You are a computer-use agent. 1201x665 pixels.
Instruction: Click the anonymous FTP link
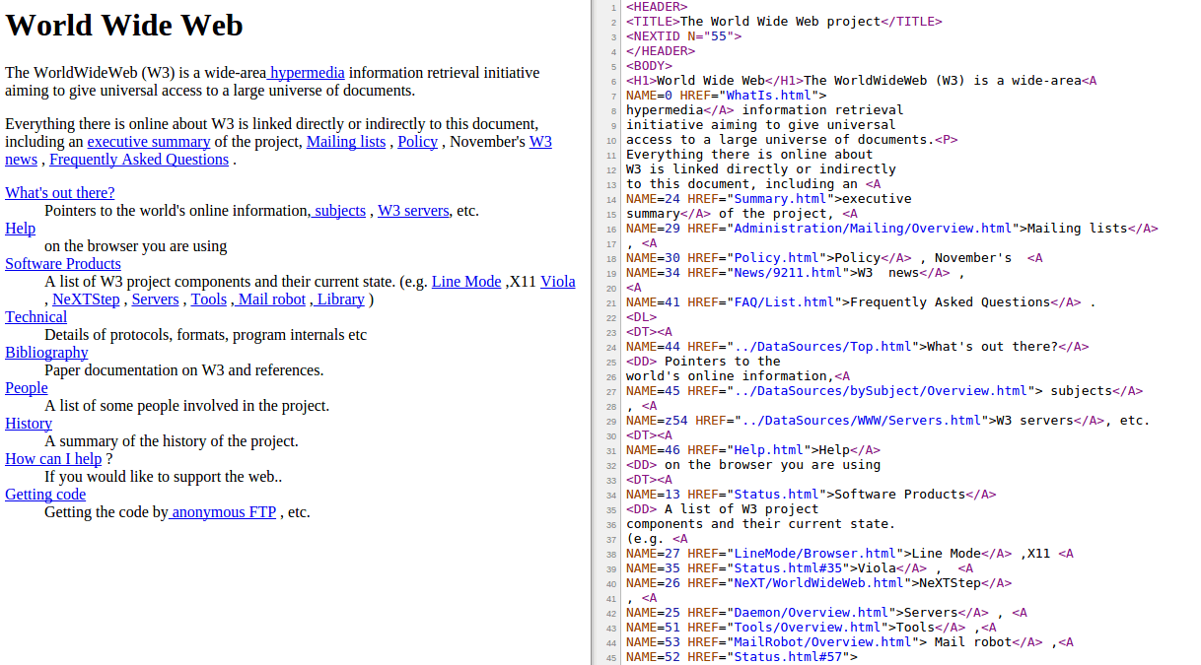tap(222, 511)
